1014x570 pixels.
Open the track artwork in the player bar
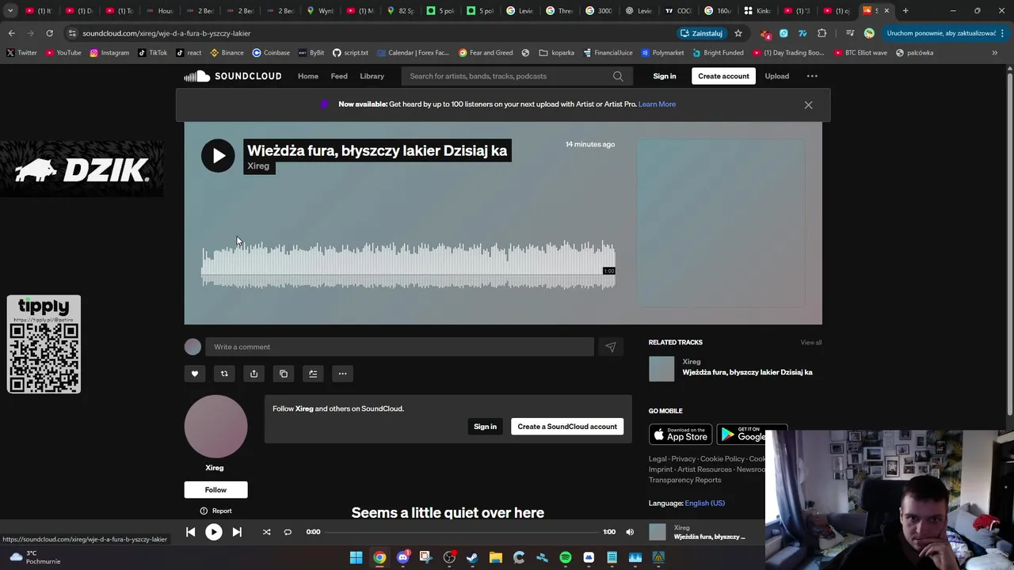pyautogui.click(x=658, y=532)
